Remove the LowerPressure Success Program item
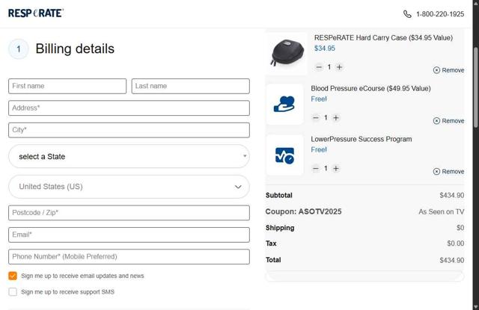This screenshot has width=479, height=310. [448, 171]
